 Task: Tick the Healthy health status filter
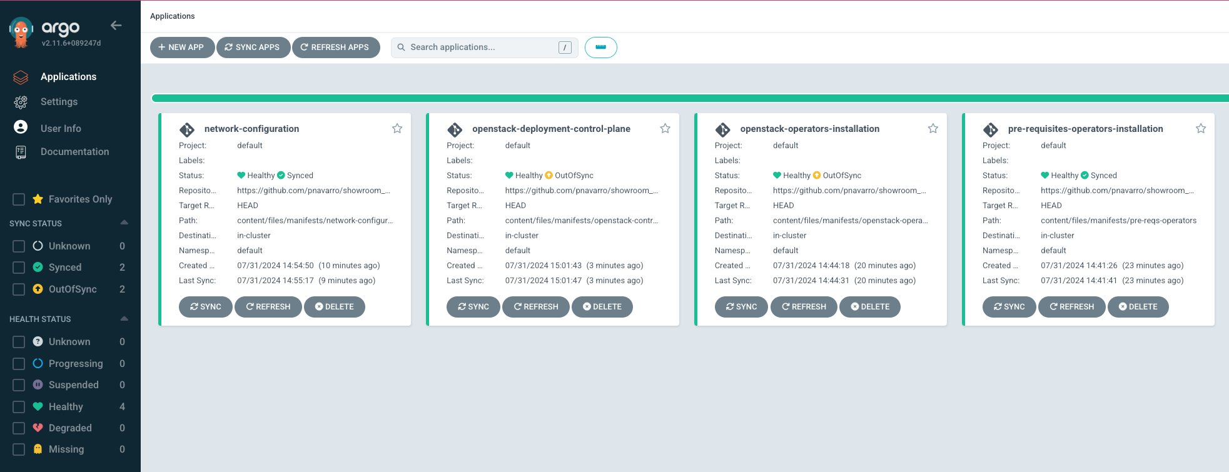click(19, 407)
